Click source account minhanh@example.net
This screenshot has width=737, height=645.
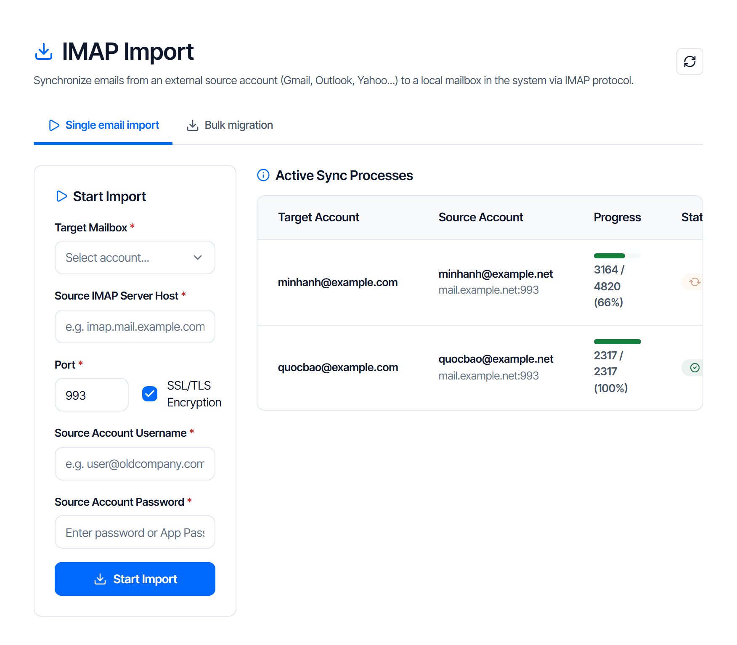tap(496, 274)
